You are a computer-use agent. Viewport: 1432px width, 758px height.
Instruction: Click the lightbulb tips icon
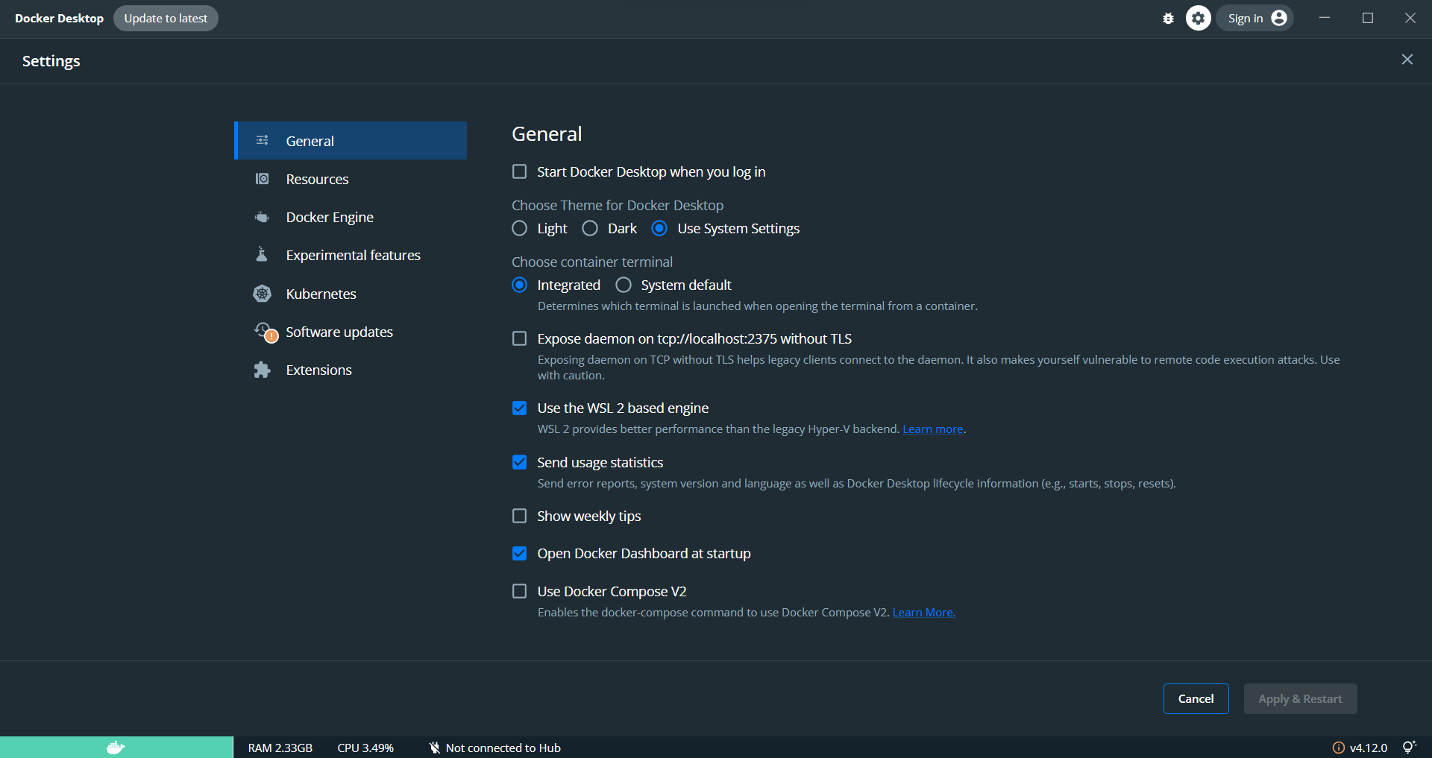(1409, 747)
